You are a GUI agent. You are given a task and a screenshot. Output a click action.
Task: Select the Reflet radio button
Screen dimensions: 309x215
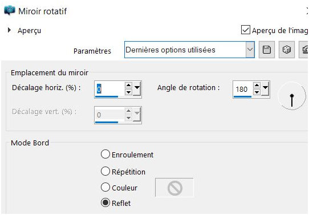click(105, 202)
